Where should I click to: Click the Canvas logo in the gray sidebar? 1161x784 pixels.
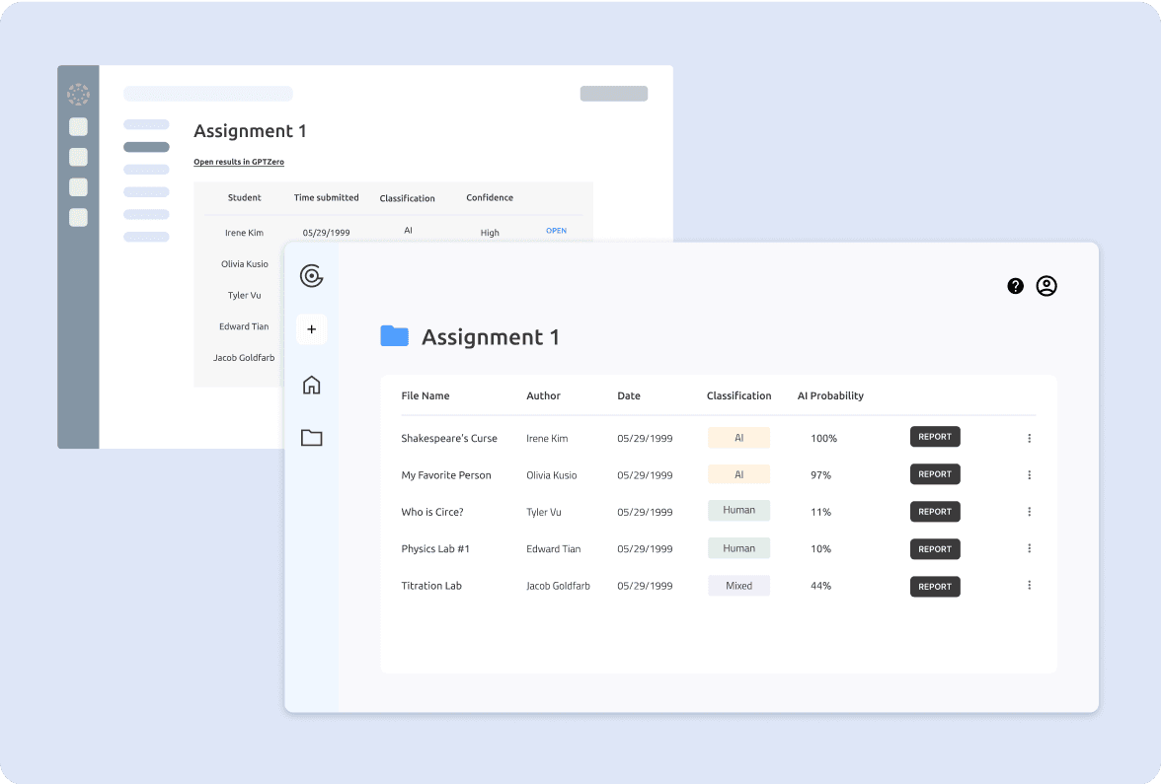click(x=78, y=94)
